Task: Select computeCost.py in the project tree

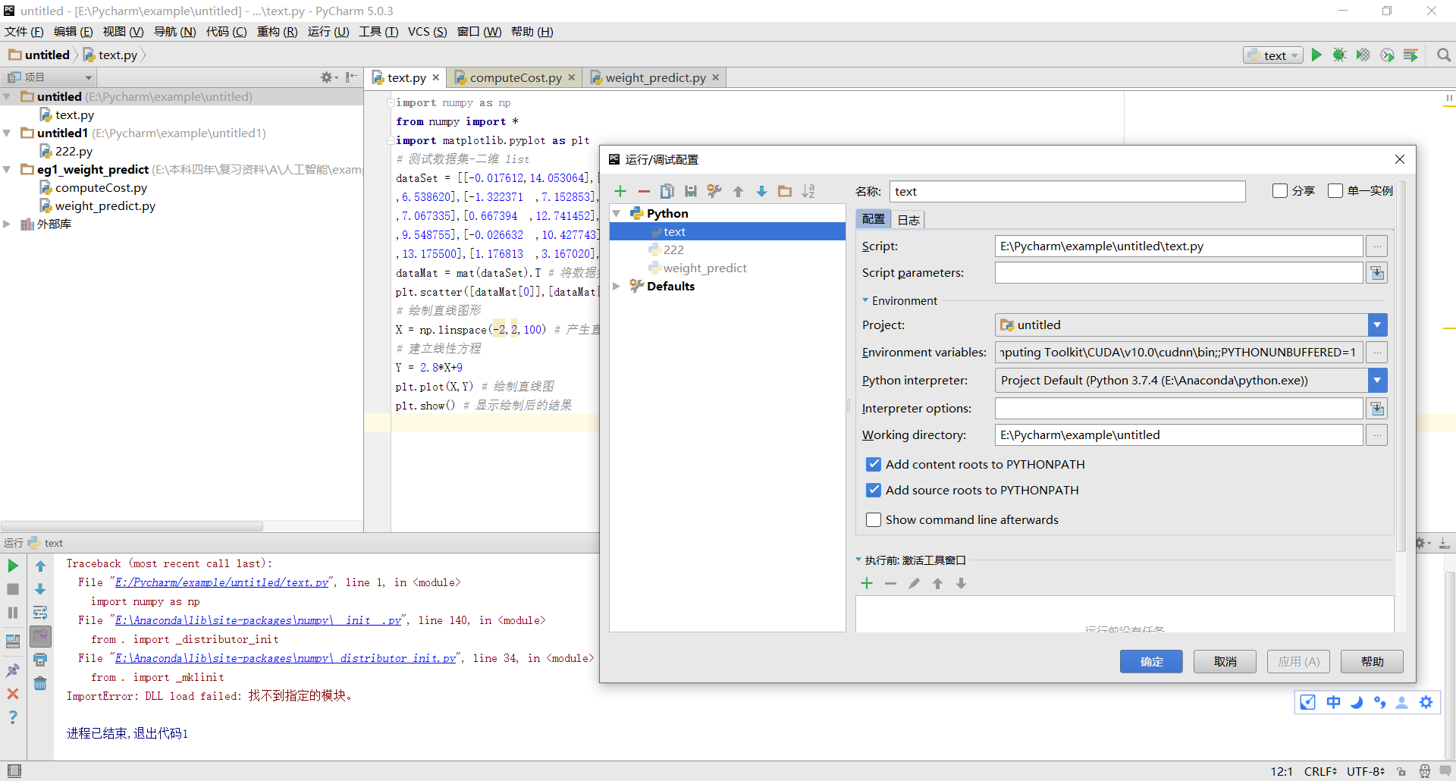Action: pyautogui.click(x=101, y=188)
